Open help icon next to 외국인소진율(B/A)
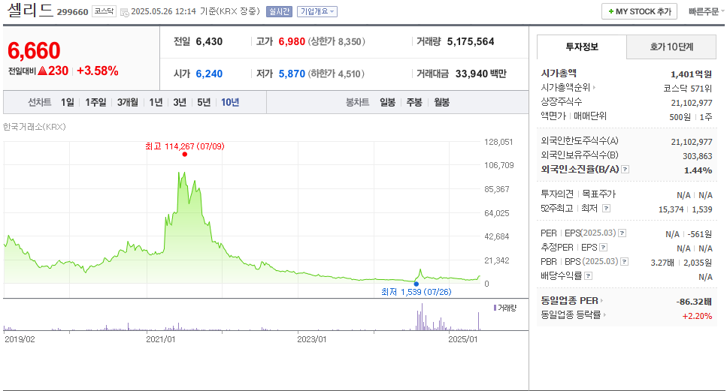 pos(625,170)
